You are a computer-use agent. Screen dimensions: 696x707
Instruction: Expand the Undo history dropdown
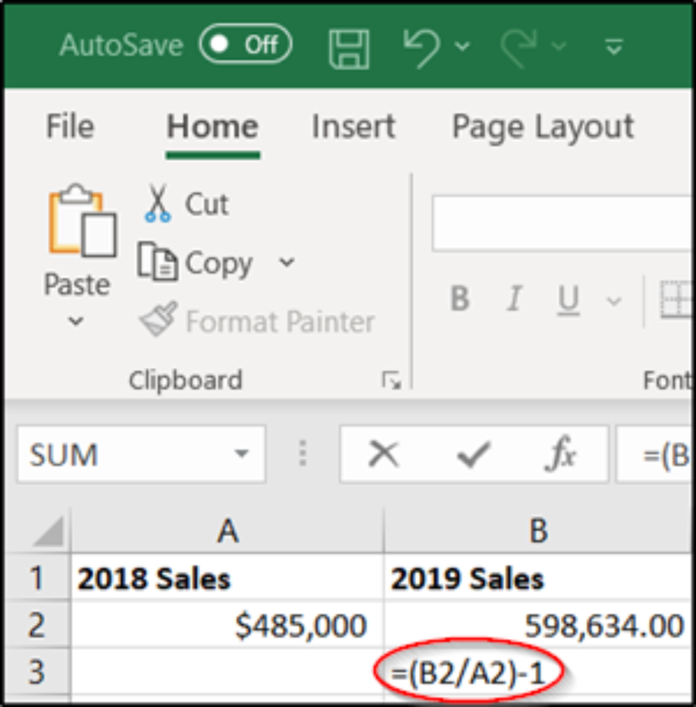click(463, 46)
